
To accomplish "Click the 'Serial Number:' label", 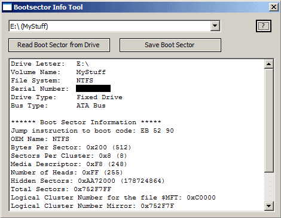I will pos(40,89).
